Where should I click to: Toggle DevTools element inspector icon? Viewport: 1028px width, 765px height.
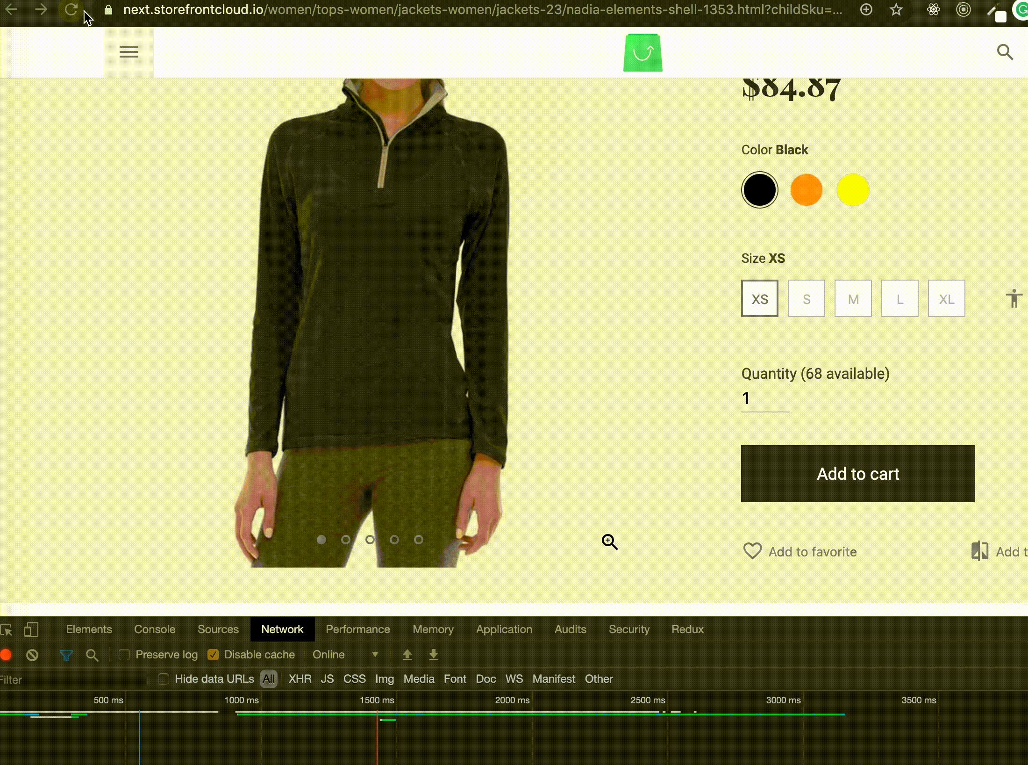coord(7,629)
